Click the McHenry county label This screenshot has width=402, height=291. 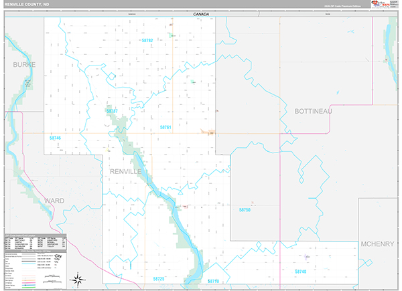coord(377,244)
